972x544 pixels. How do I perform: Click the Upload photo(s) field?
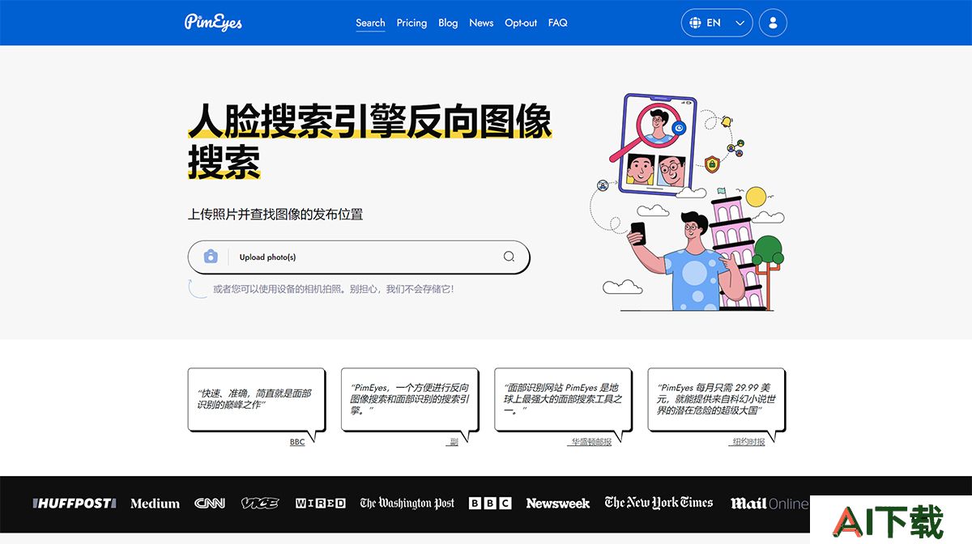point(359,257)
